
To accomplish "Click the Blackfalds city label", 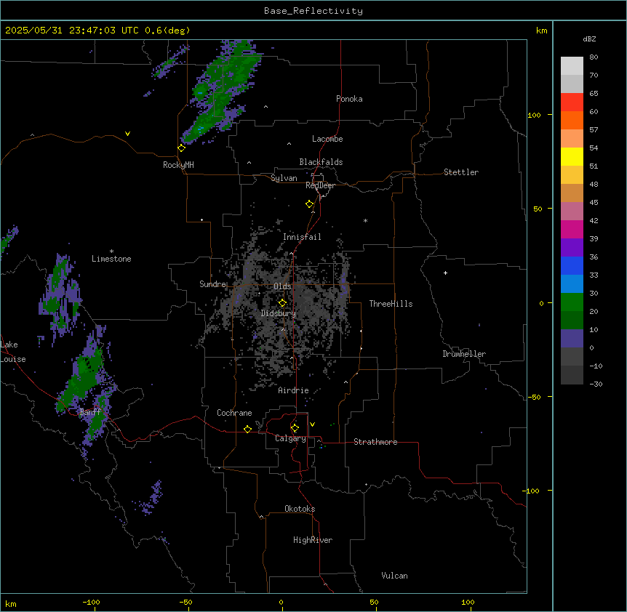I will [321, 162].
